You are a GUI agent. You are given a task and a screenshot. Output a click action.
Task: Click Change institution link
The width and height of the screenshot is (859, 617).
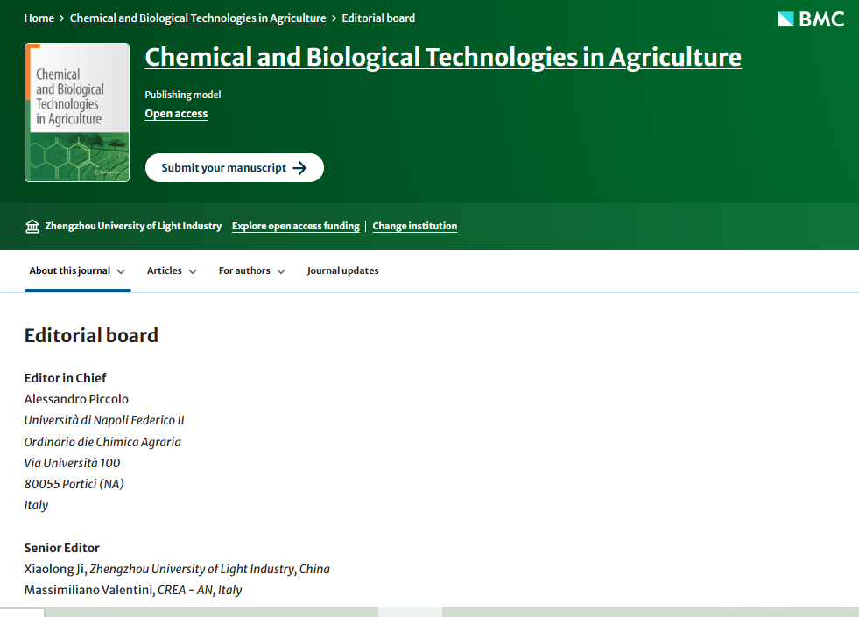(414, 226)
